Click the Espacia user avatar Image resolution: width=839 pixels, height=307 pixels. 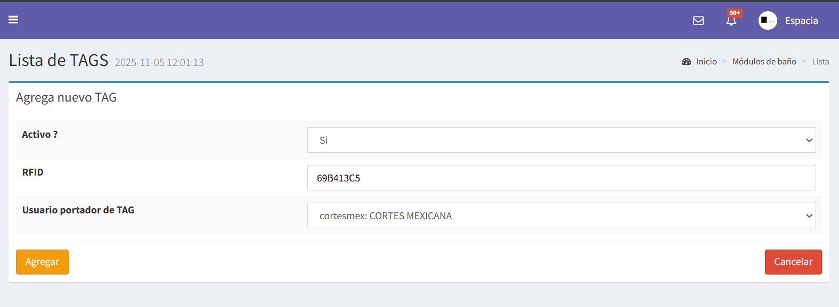click(767, 21)
